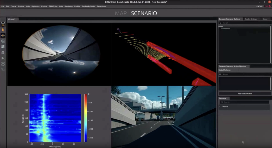Image resolution: width=272 pixels, height=148 pixels.
Task: Click the range-velocity plot color bar
Action: pyautogui.click(x=86, y=118)
